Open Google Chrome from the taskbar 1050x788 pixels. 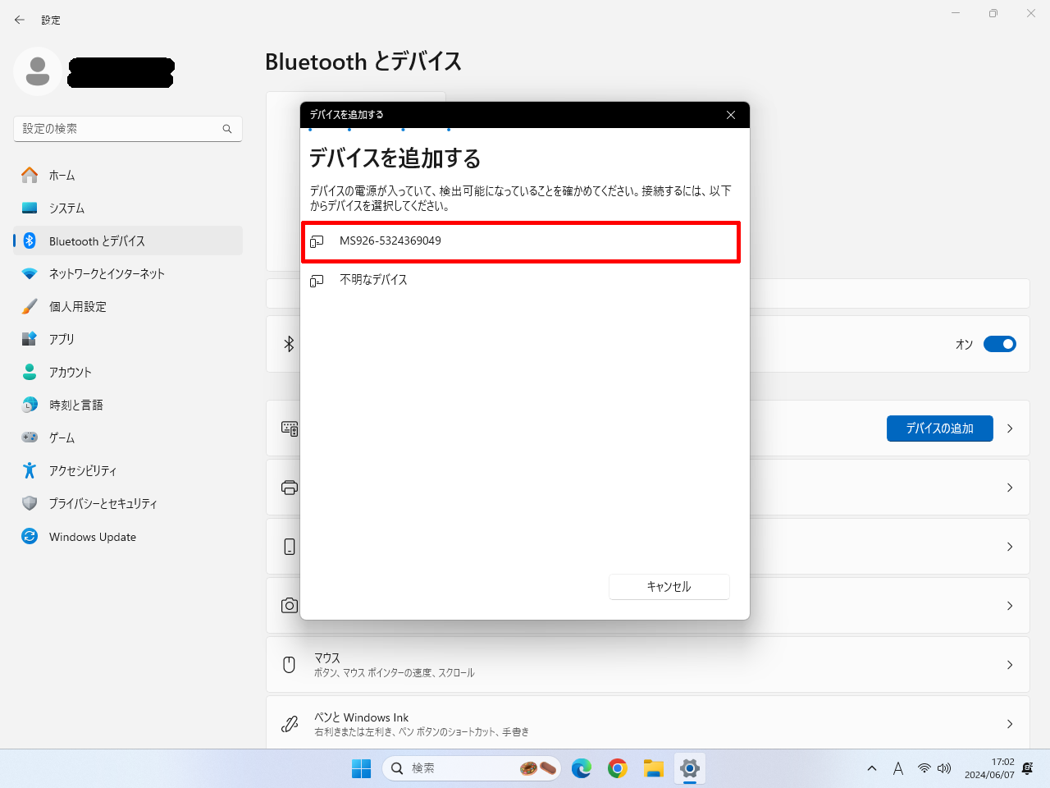(618, 768)
